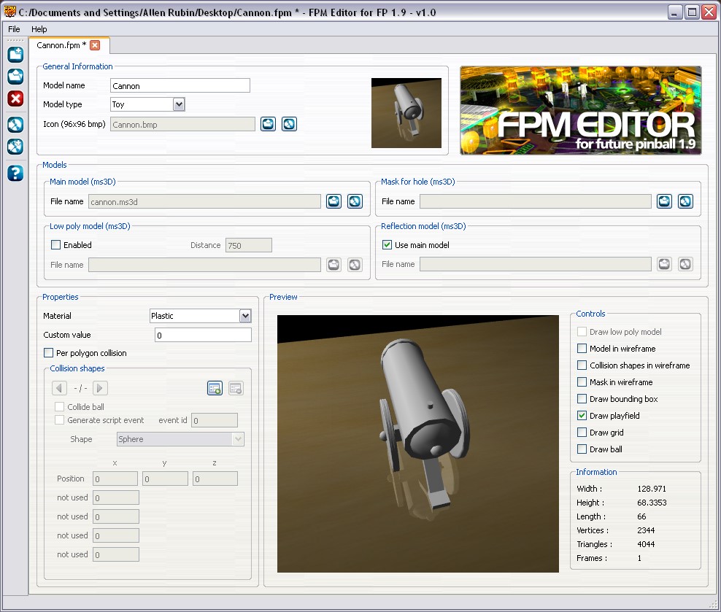Open the File menu
721x612 pixels.
(x=15, y=29)
